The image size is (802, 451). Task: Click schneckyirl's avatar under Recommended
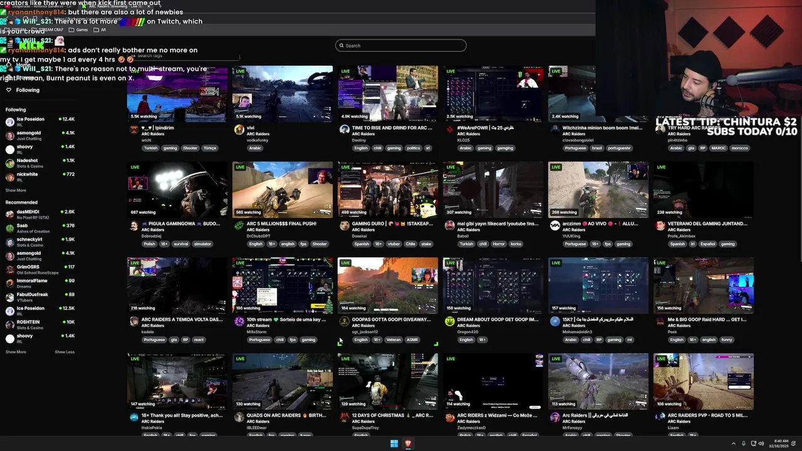tap(10, 242)
